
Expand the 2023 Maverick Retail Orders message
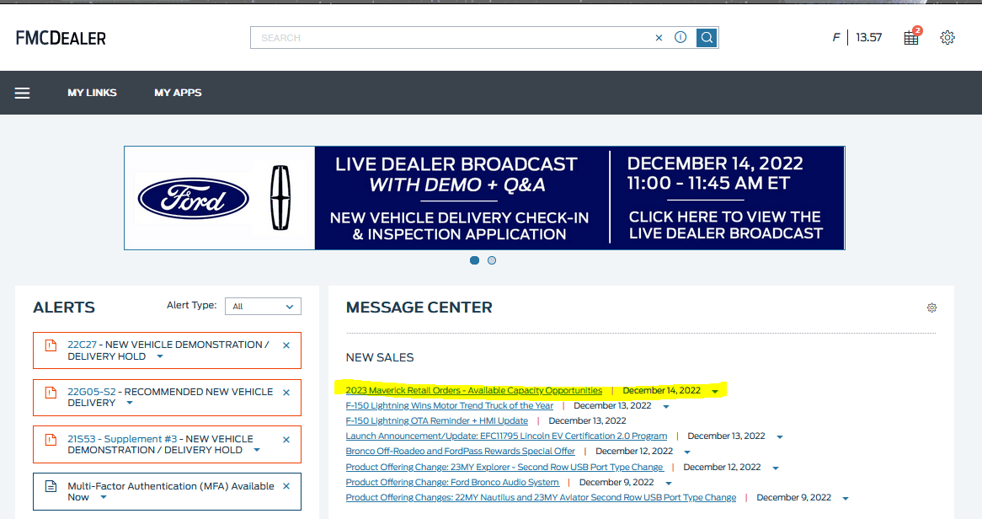tap(715, 391)
